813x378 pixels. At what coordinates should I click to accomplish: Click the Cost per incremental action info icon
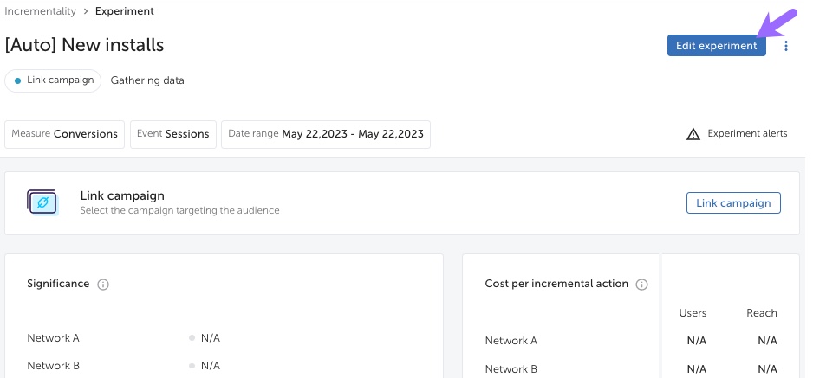pyautogui.click(x=642, y=285)
